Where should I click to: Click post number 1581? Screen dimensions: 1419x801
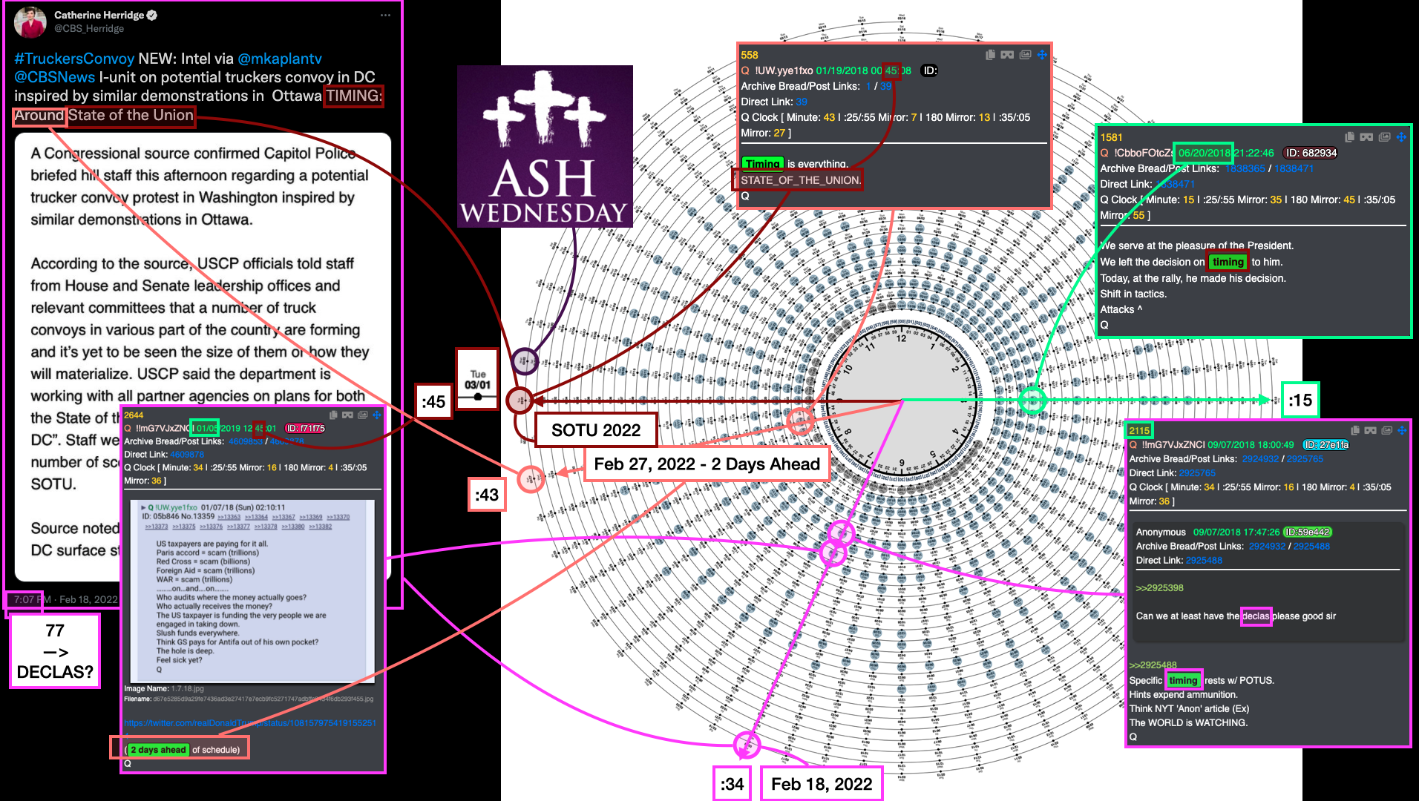tap(1111, 137)
